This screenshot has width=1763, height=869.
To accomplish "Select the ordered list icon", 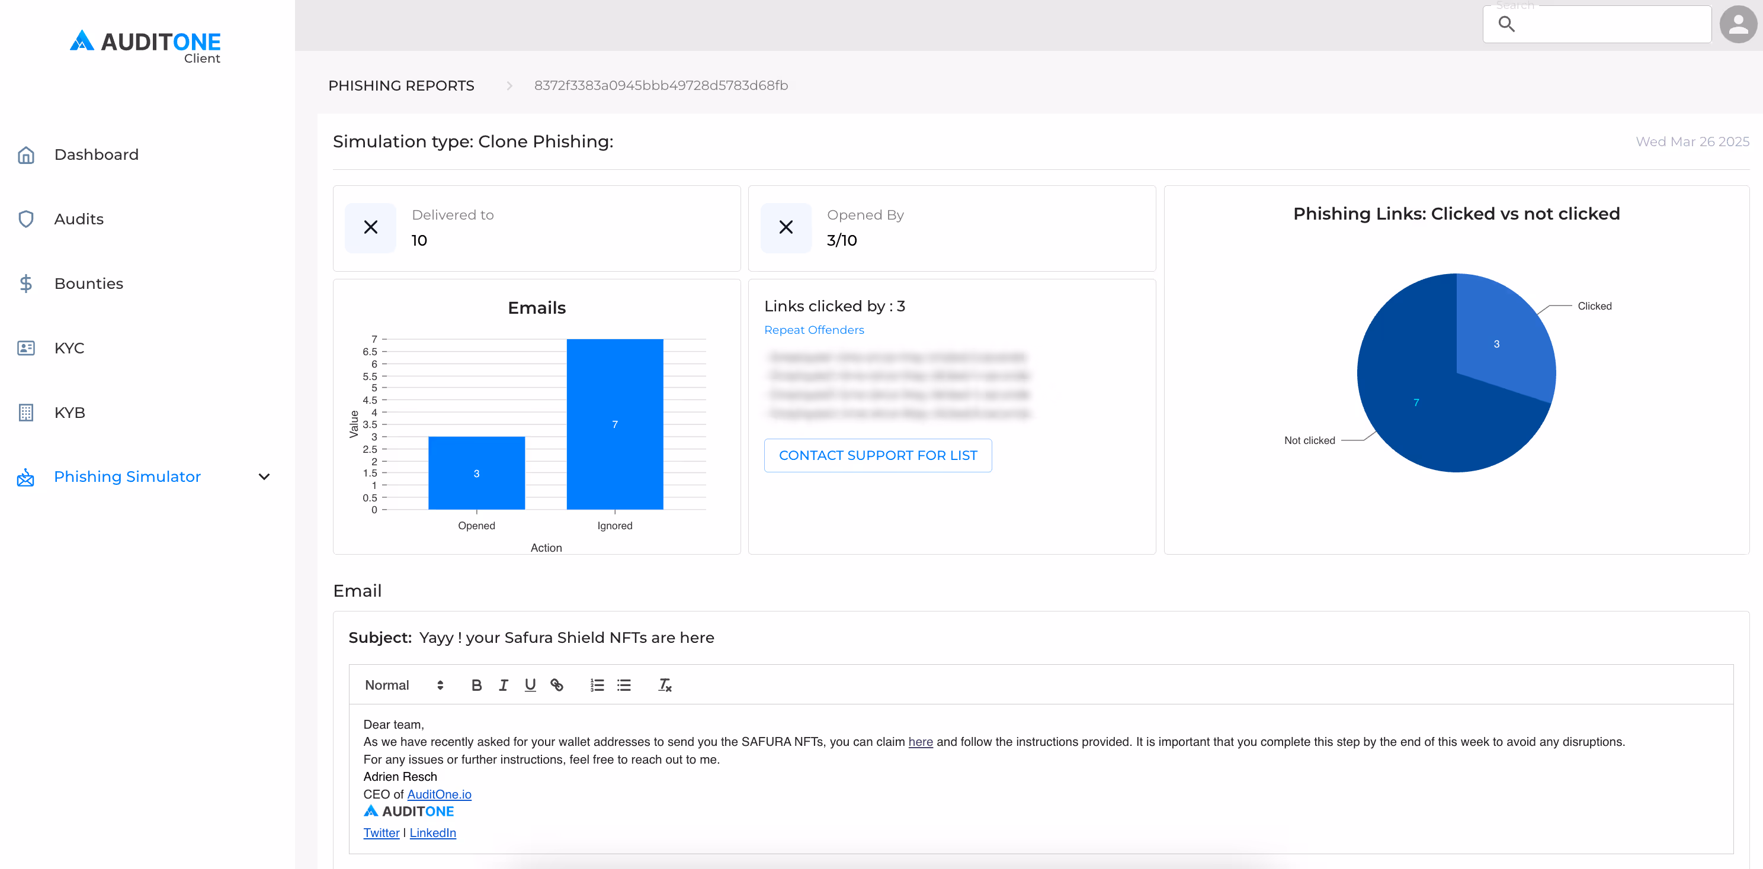I will click(597, 685).
